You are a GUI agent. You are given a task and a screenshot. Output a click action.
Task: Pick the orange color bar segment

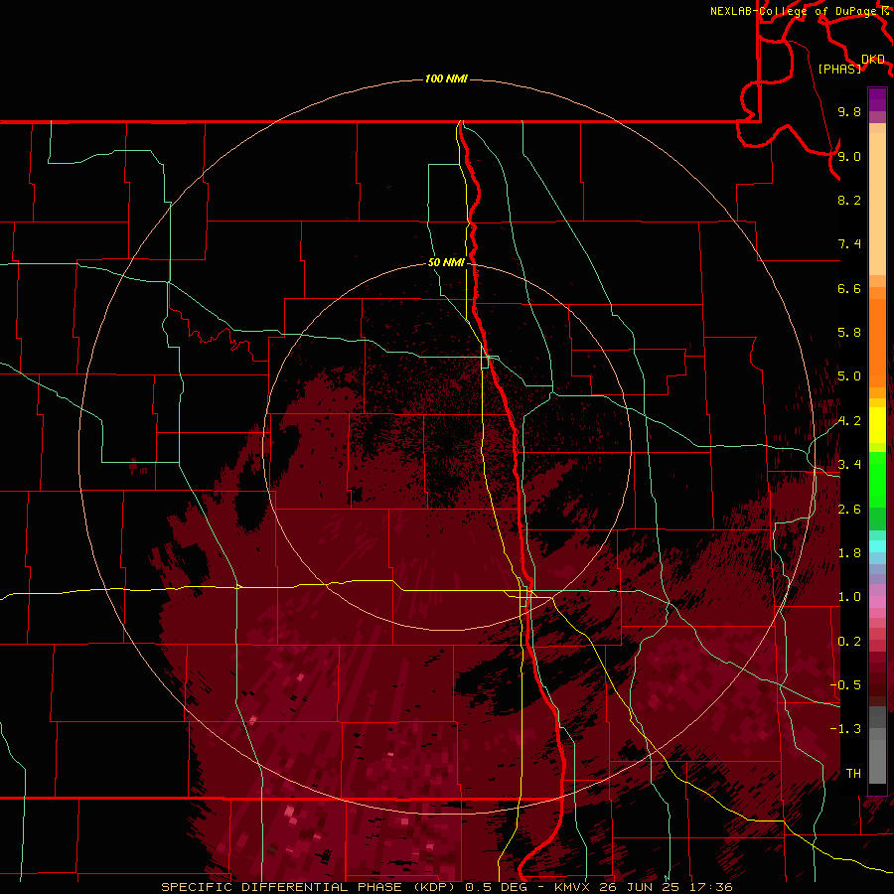(877, 344)
